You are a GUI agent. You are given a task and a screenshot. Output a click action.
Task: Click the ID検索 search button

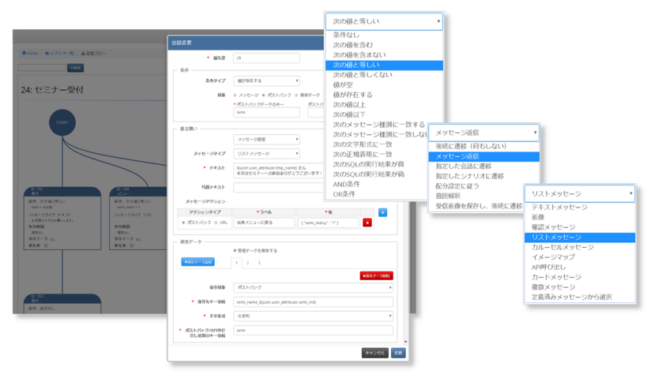(76, 69)
